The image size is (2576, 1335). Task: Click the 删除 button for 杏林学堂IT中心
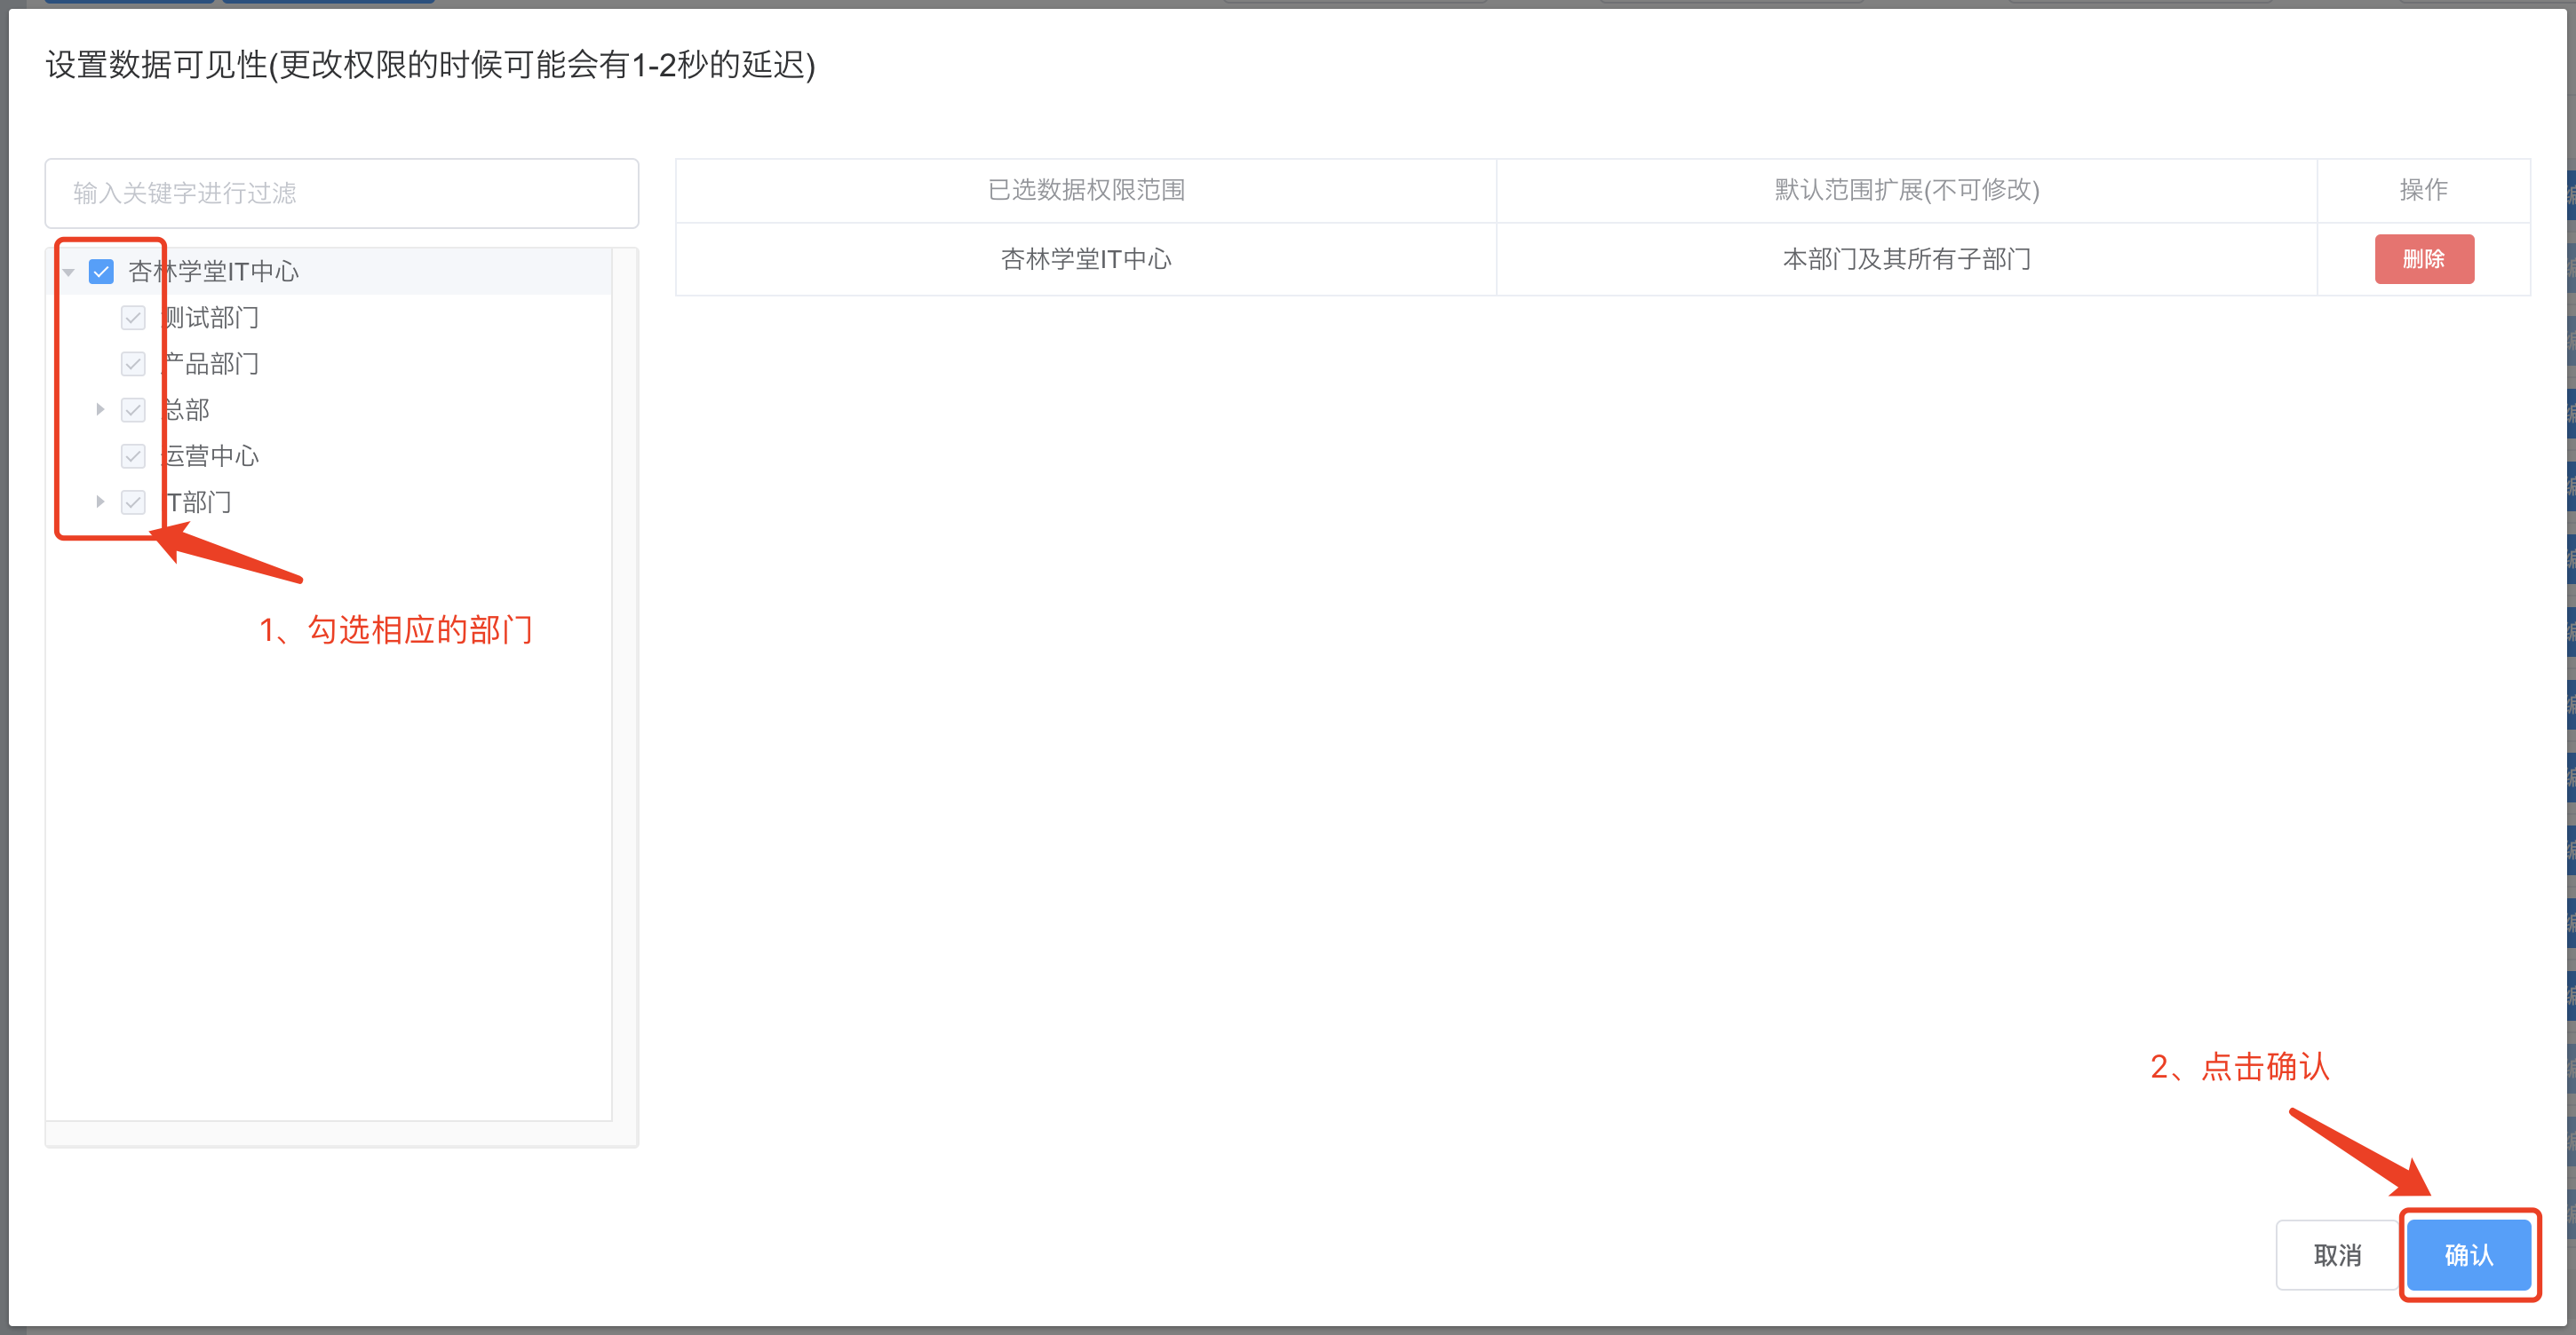coord(2424,259)
